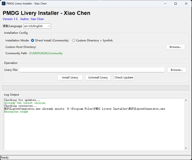Click the Uninstall Livery button
The width and height of the screenshot is (192, 160).
(x=98, y=77)
